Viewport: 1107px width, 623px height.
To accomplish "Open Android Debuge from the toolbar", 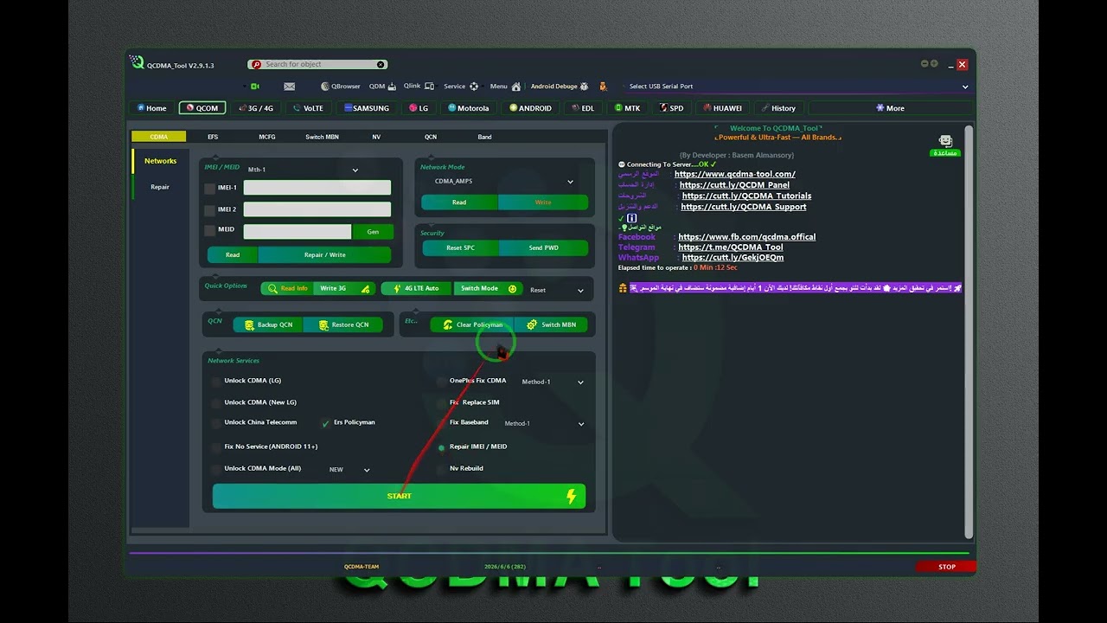I will pyautogui.click(x=560, y=87).
